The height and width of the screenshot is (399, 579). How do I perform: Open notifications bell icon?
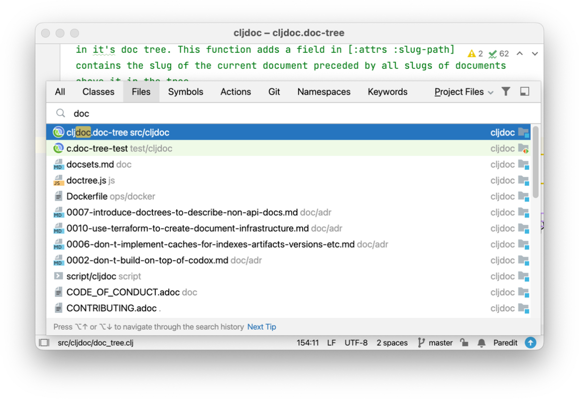pyautogui.click(x=482, y=343)
